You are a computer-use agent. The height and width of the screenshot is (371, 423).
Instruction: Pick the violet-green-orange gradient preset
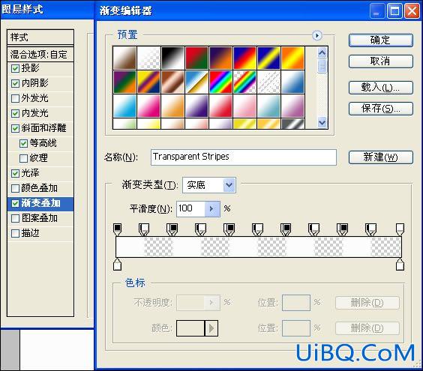pos(124,82)
